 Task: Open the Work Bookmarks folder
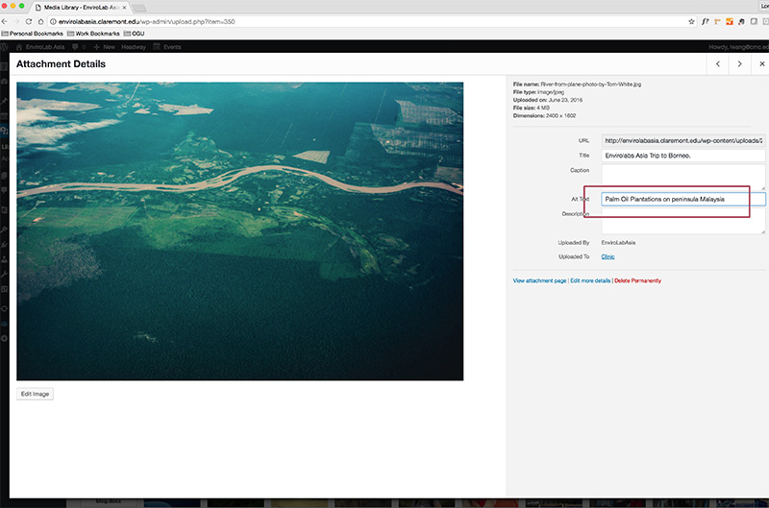(93, 34)
